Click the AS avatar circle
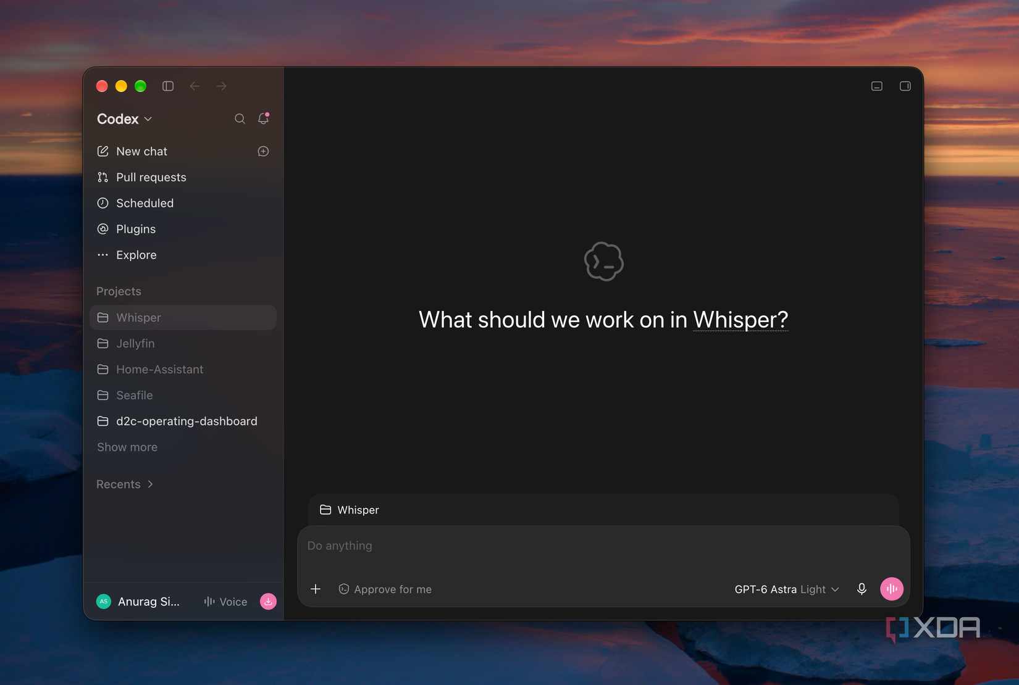The image size is (1019, 685). tap(104, 602)
